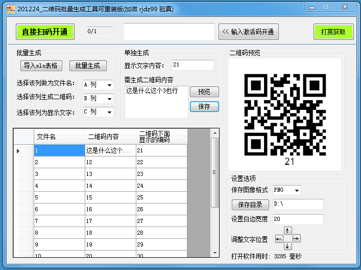Click the up arrow text position button
This screenshot has width=361, height=270.
point(287,230)
